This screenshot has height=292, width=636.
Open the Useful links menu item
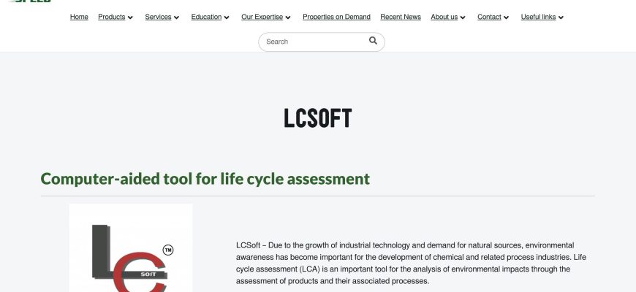(x=538, y=17)
